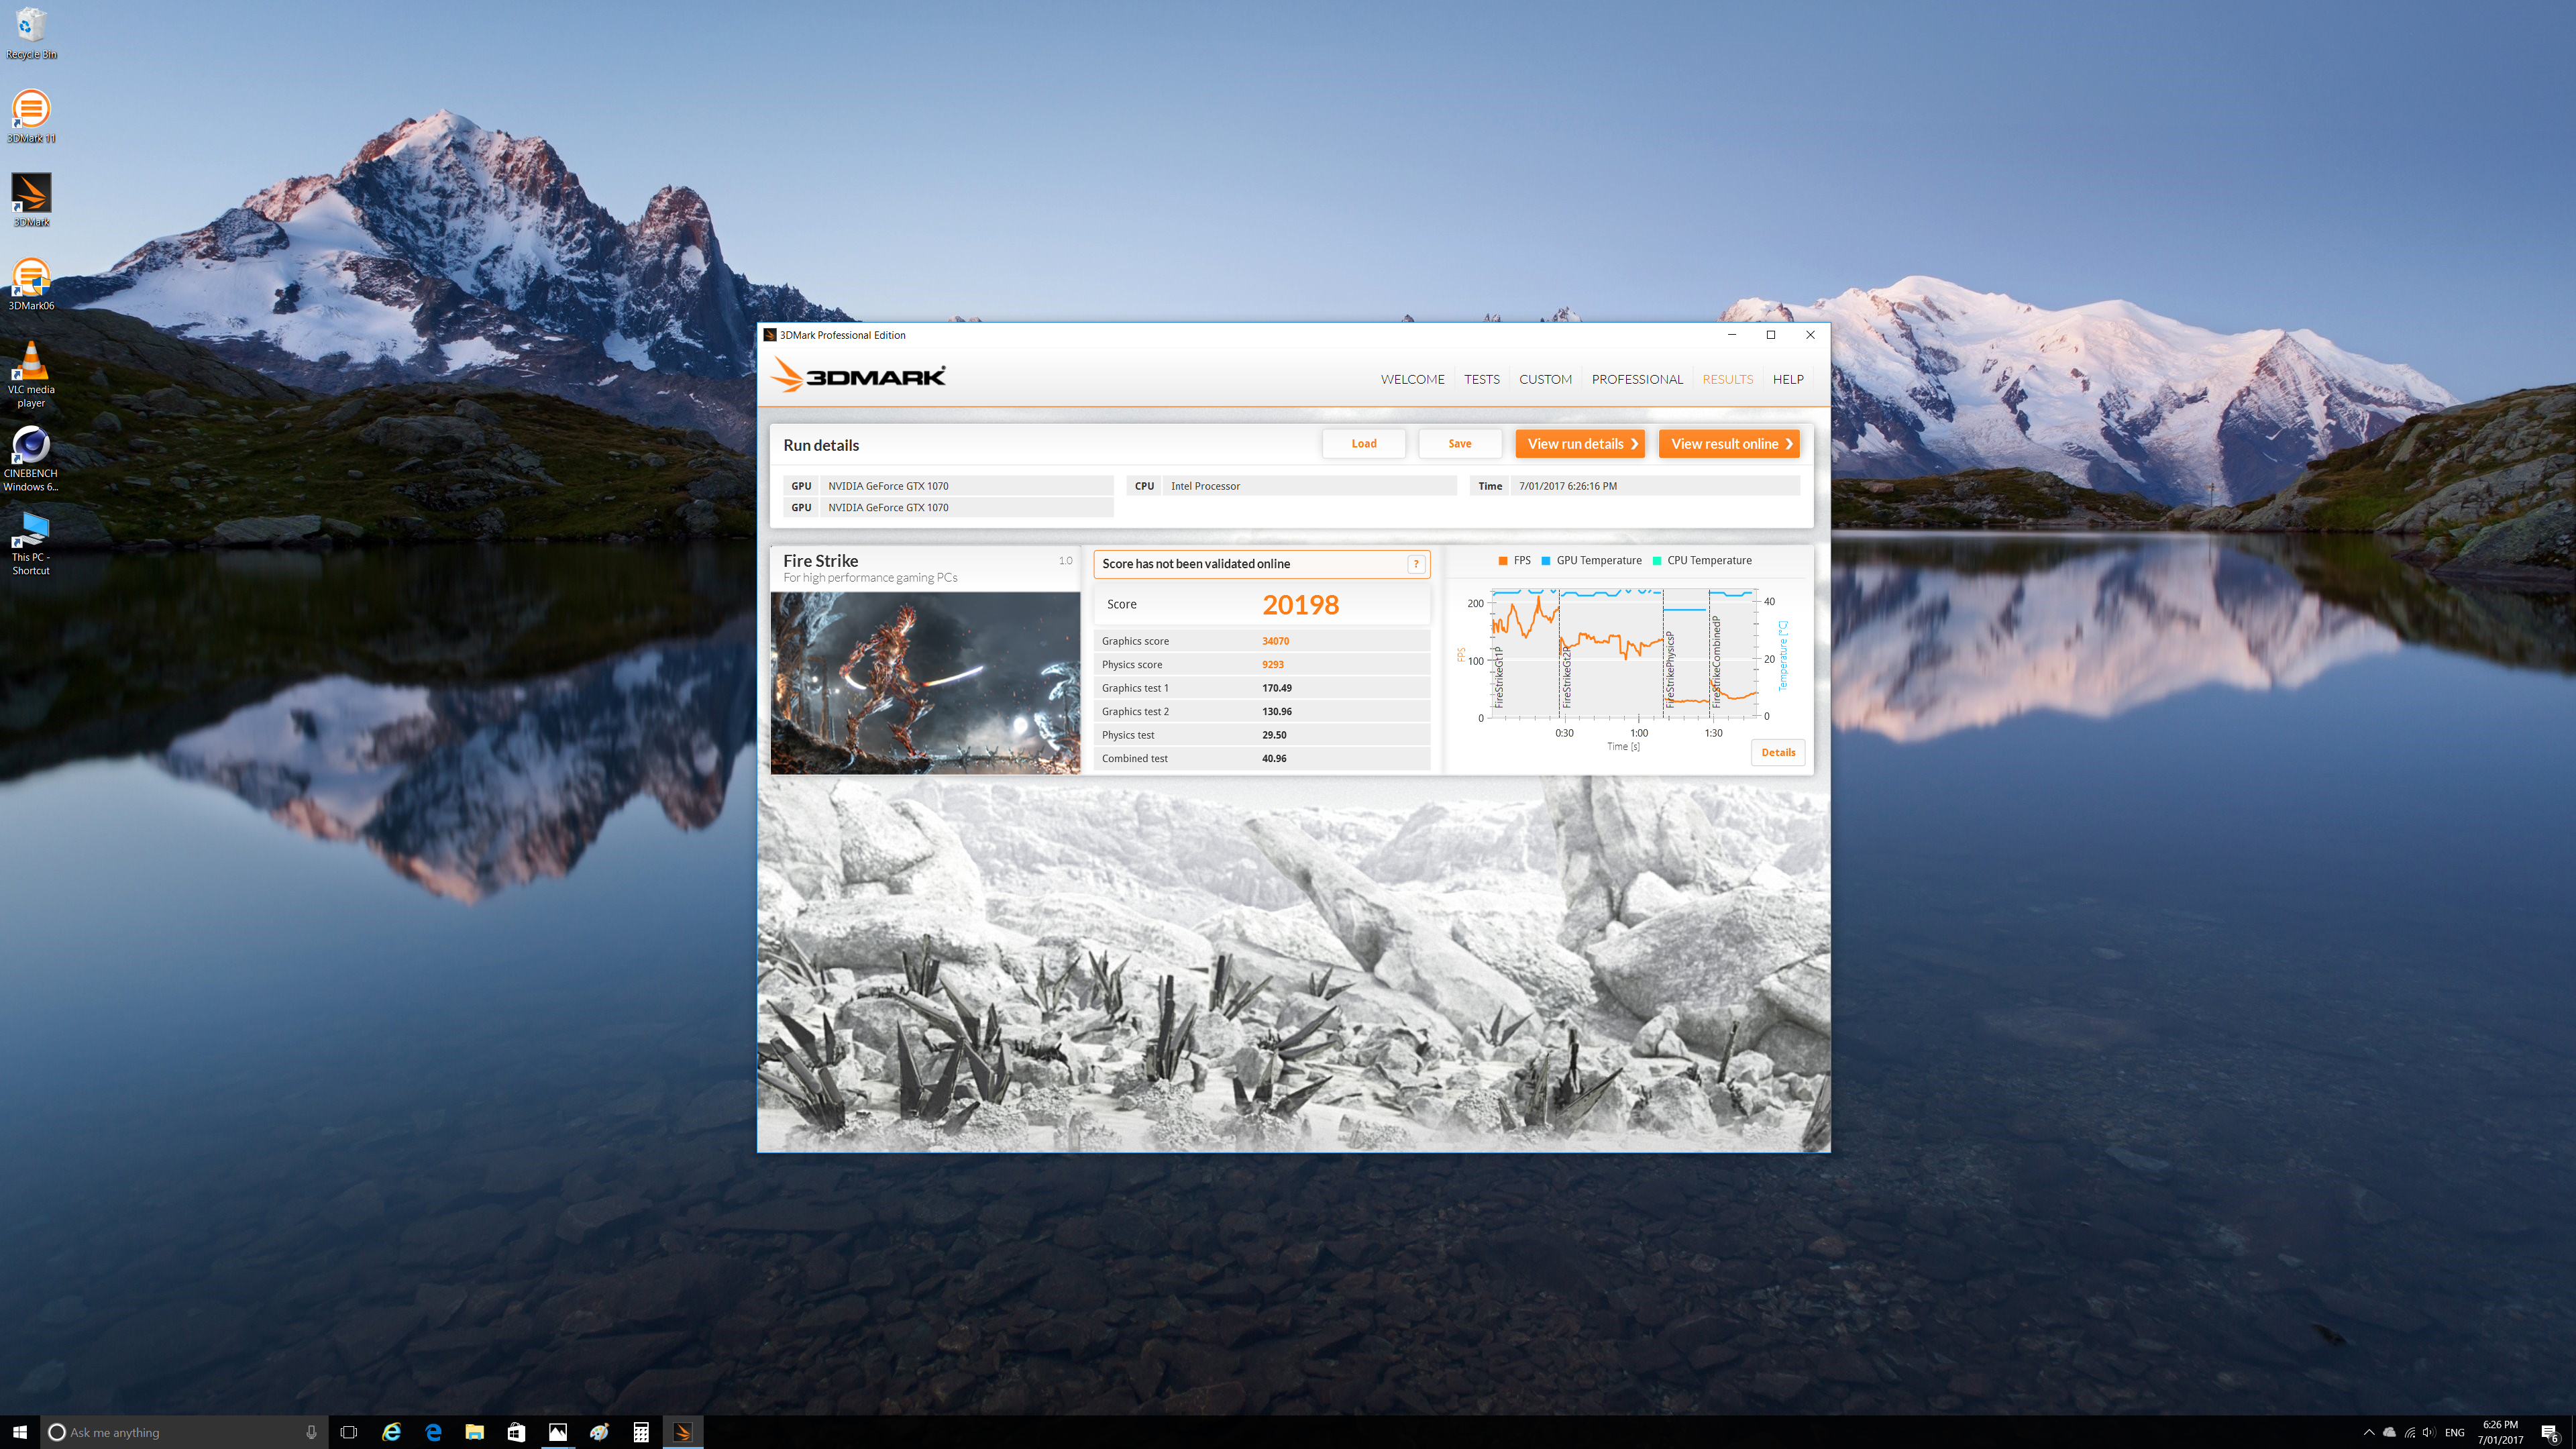The width and height of the screenshot is (2576, 1449).
Task: Open Calculator from taskbar
Action: pos(641,1432)
